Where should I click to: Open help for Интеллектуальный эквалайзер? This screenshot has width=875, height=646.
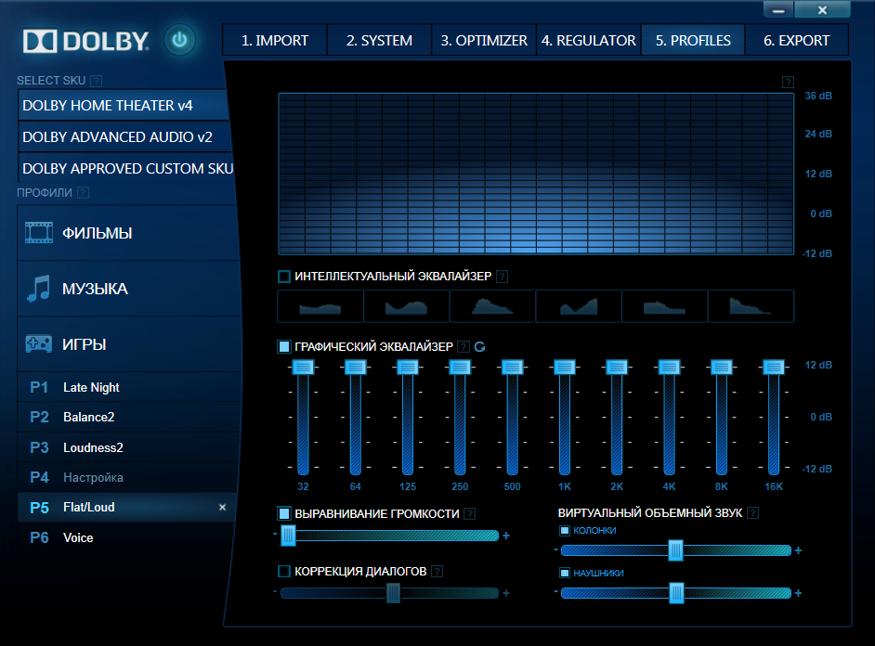(502, 277)
